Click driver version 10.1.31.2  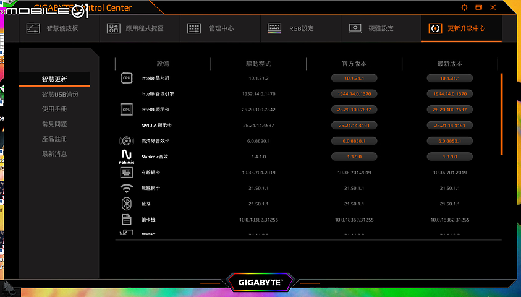(x=258, y=78)
